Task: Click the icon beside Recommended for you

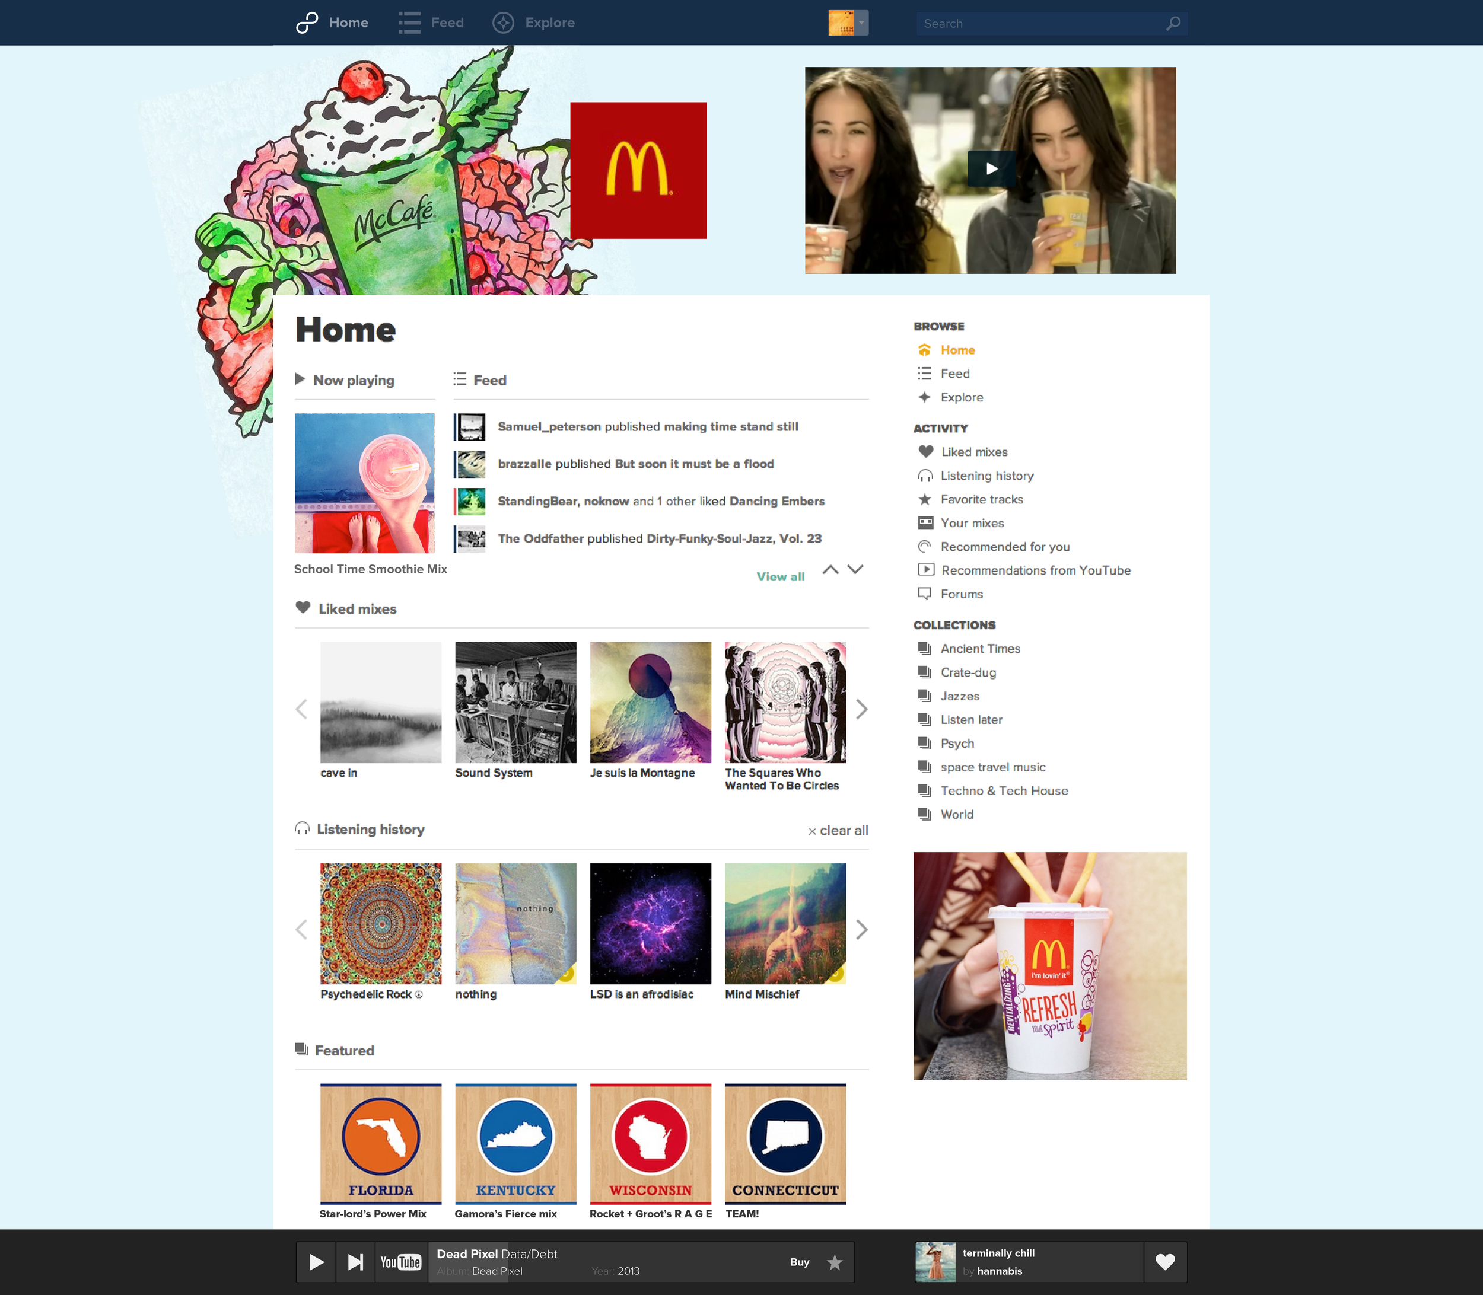Action: pyautogui.click(x=925, y=546)
